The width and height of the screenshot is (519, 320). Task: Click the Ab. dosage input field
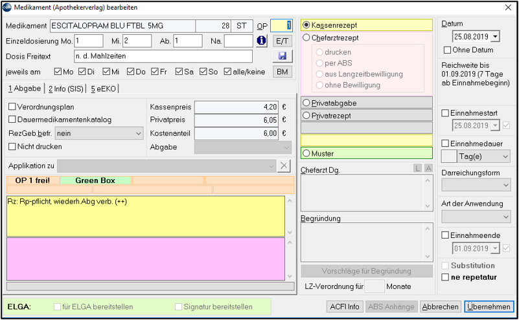click(x=188, y=41)
